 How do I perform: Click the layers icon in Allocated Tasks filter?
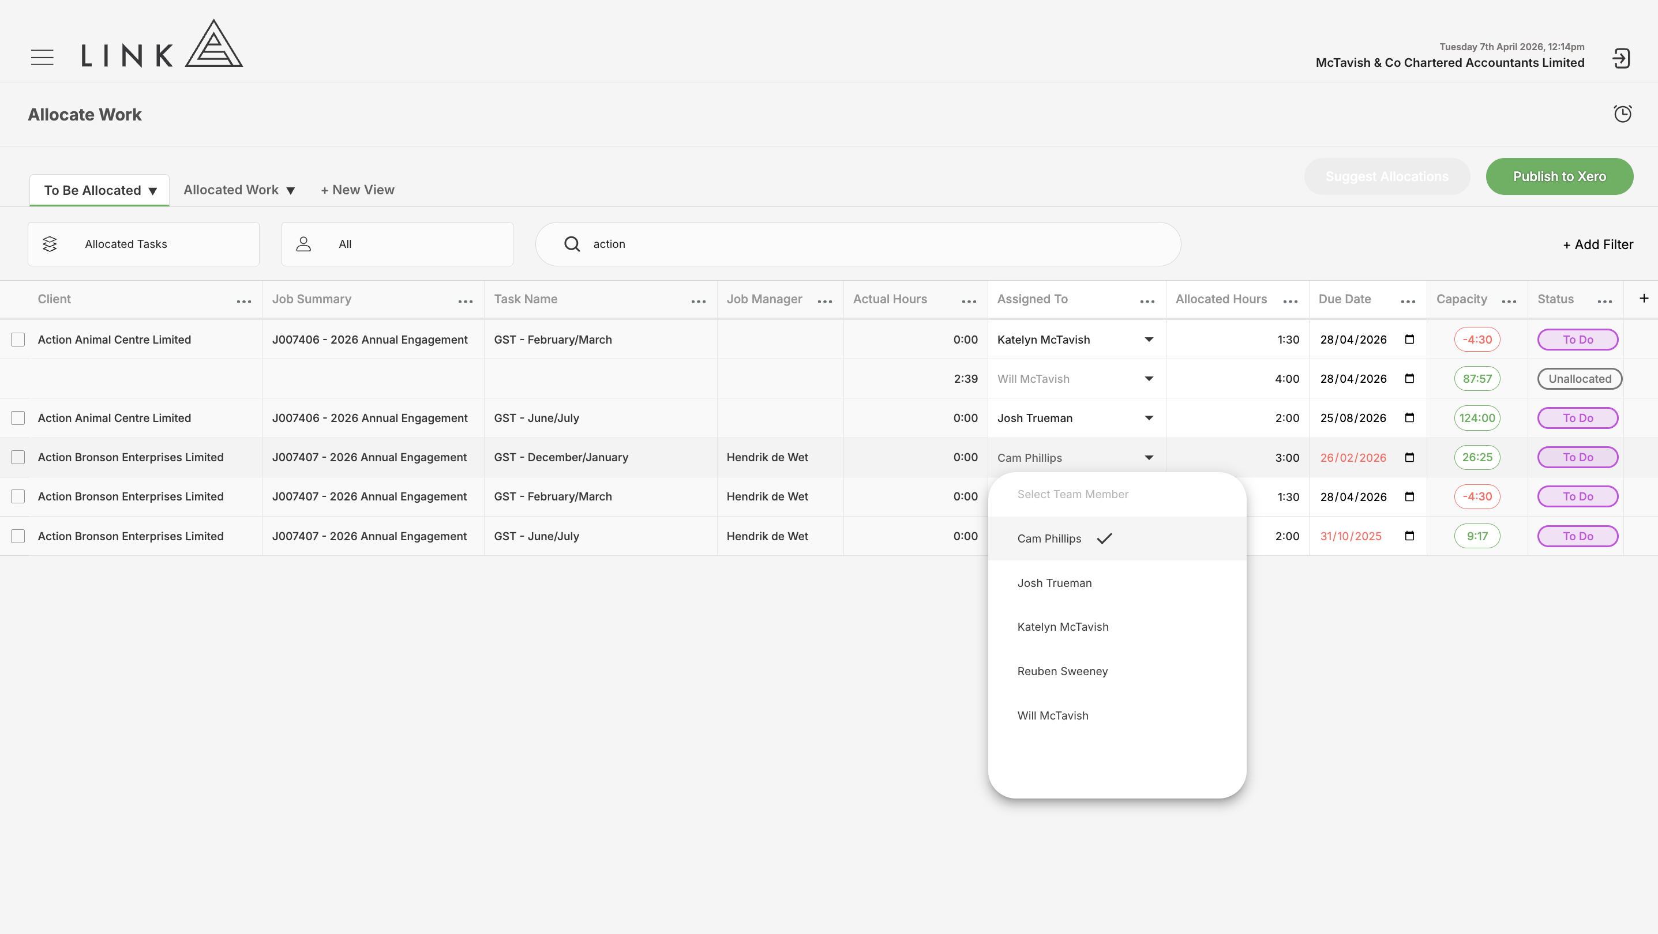[x=50, y=244]
